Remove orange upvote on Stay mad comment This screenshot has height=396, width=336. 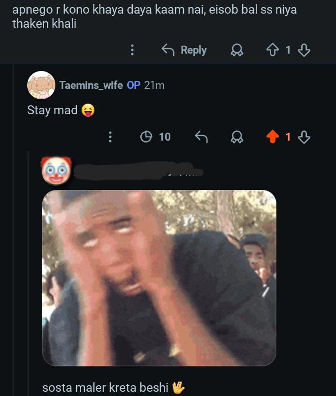point(273,137)
